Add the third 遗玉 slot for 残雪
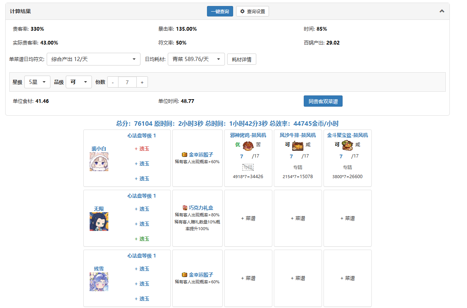The width and height of the screenshot is (467, 308). pyautogui.click(x=142, y=299)
